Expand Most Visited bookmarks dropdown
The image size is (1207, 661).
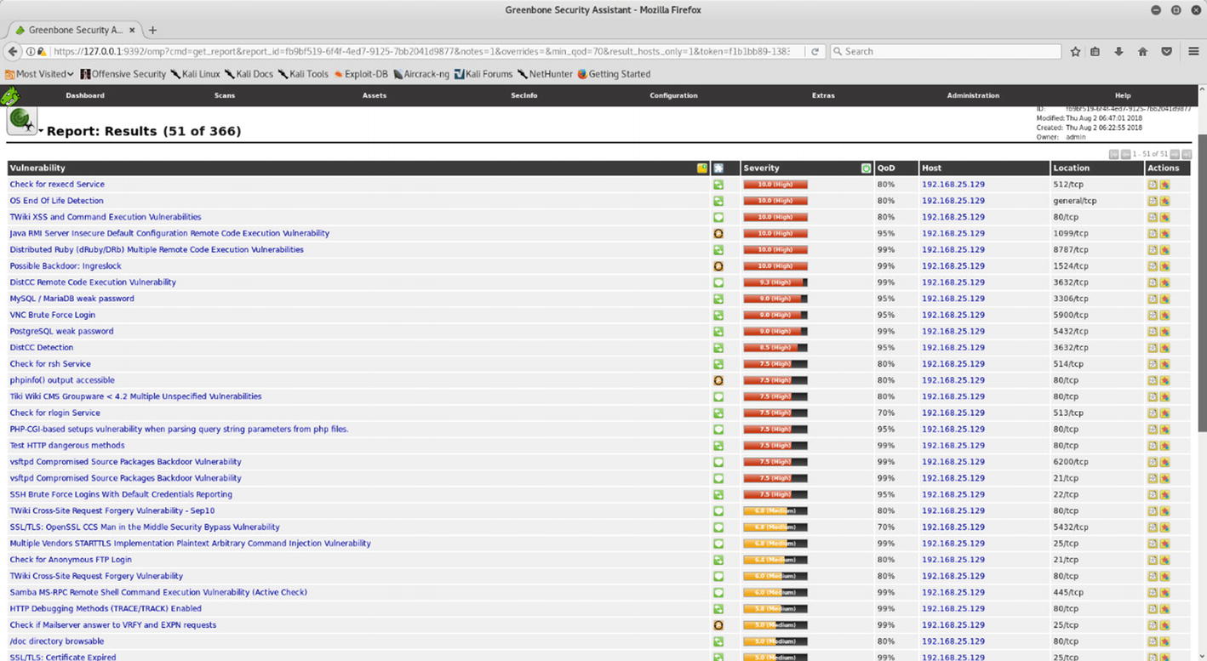tap(39, 74)
